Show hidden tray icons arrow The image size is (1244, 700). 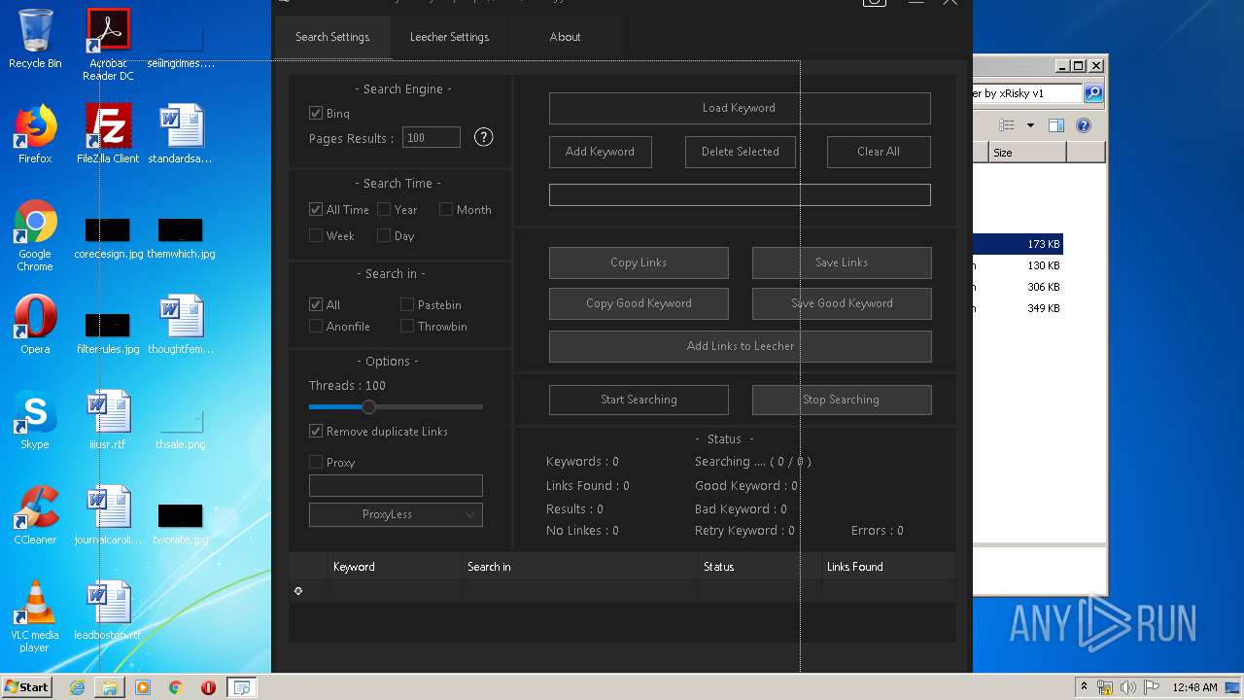tap(1084, 687)
